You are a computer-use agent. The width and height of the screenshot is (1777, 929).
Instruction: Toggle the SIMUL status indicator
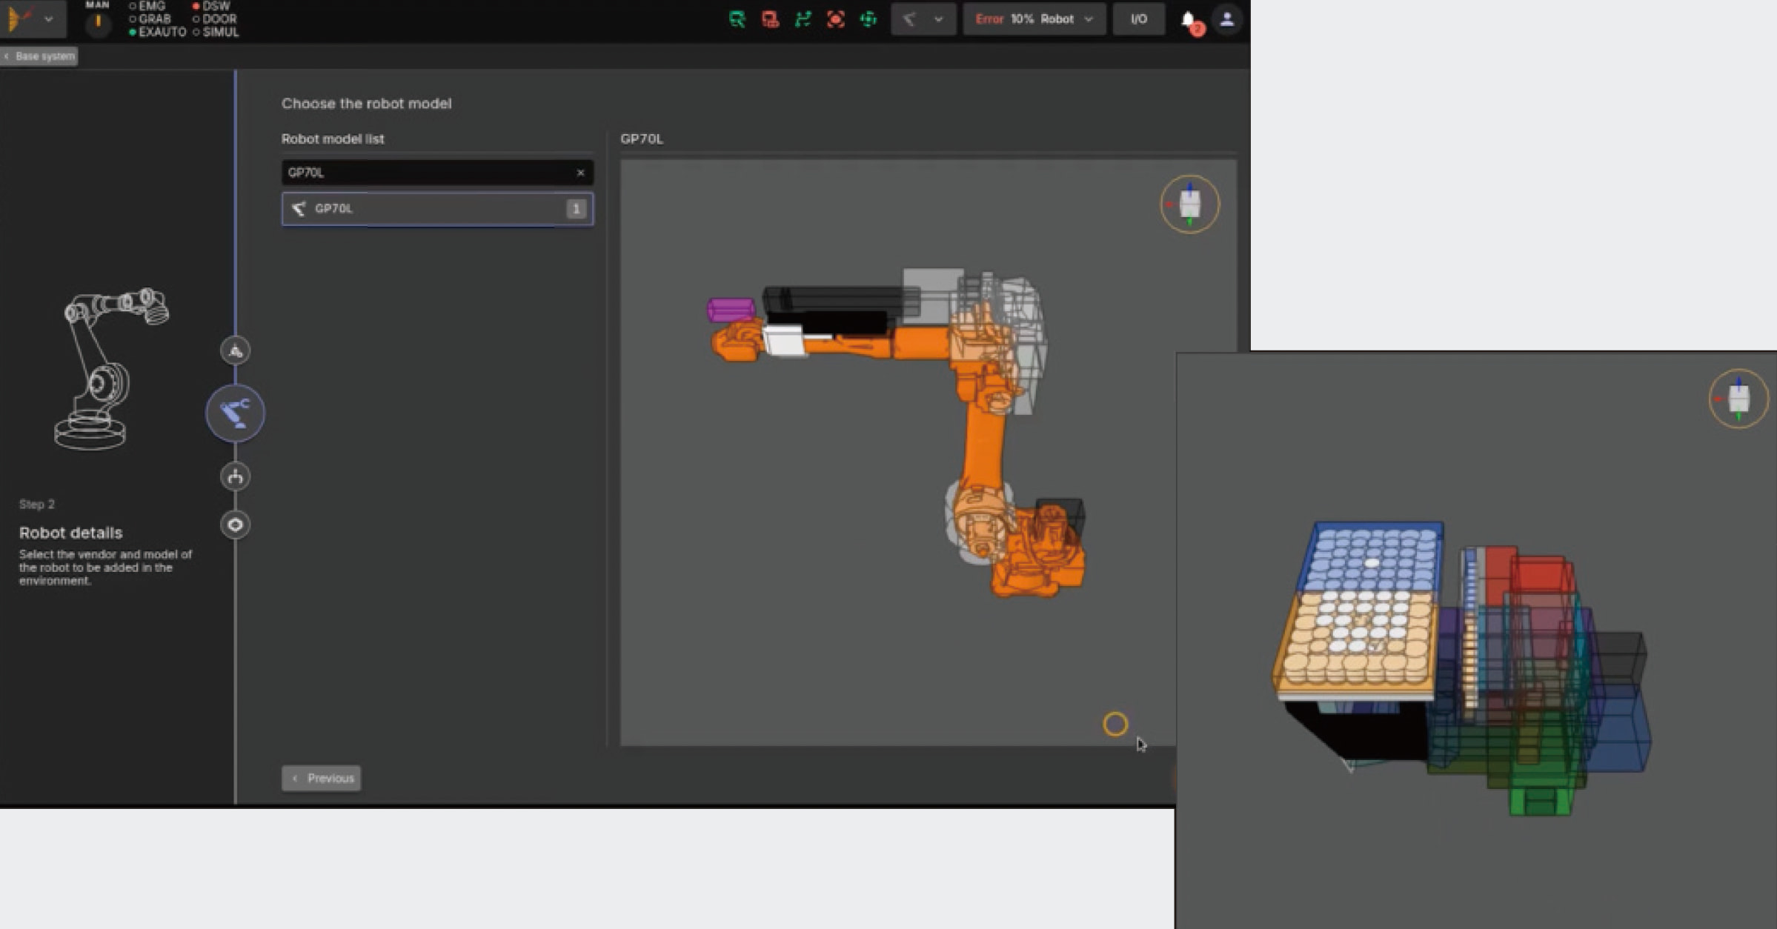point(216,33)
